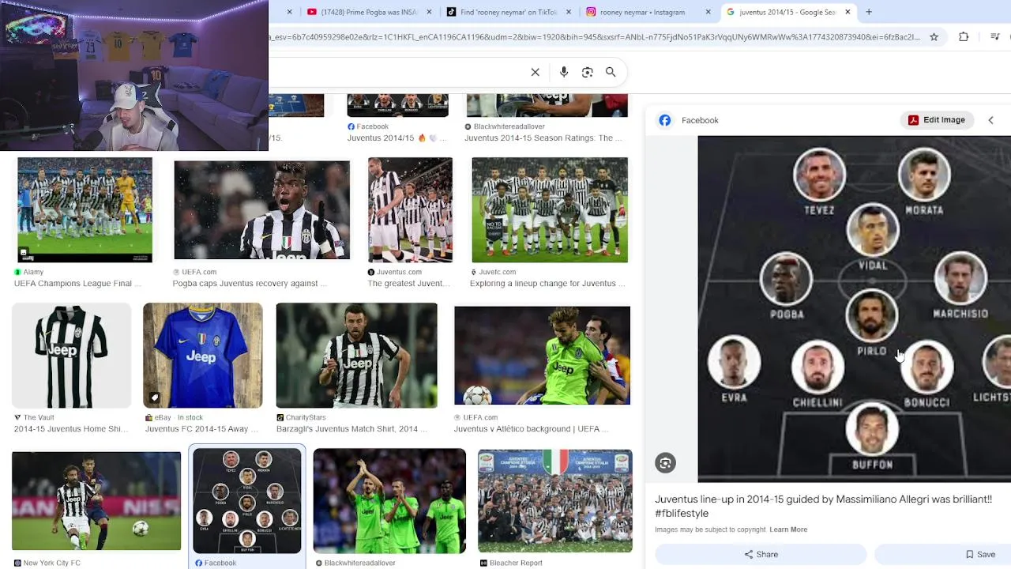Switch to the Instagram rooney neymar tab
The width and height of the screenshot is (1011, 569).
tap(647, 12)
